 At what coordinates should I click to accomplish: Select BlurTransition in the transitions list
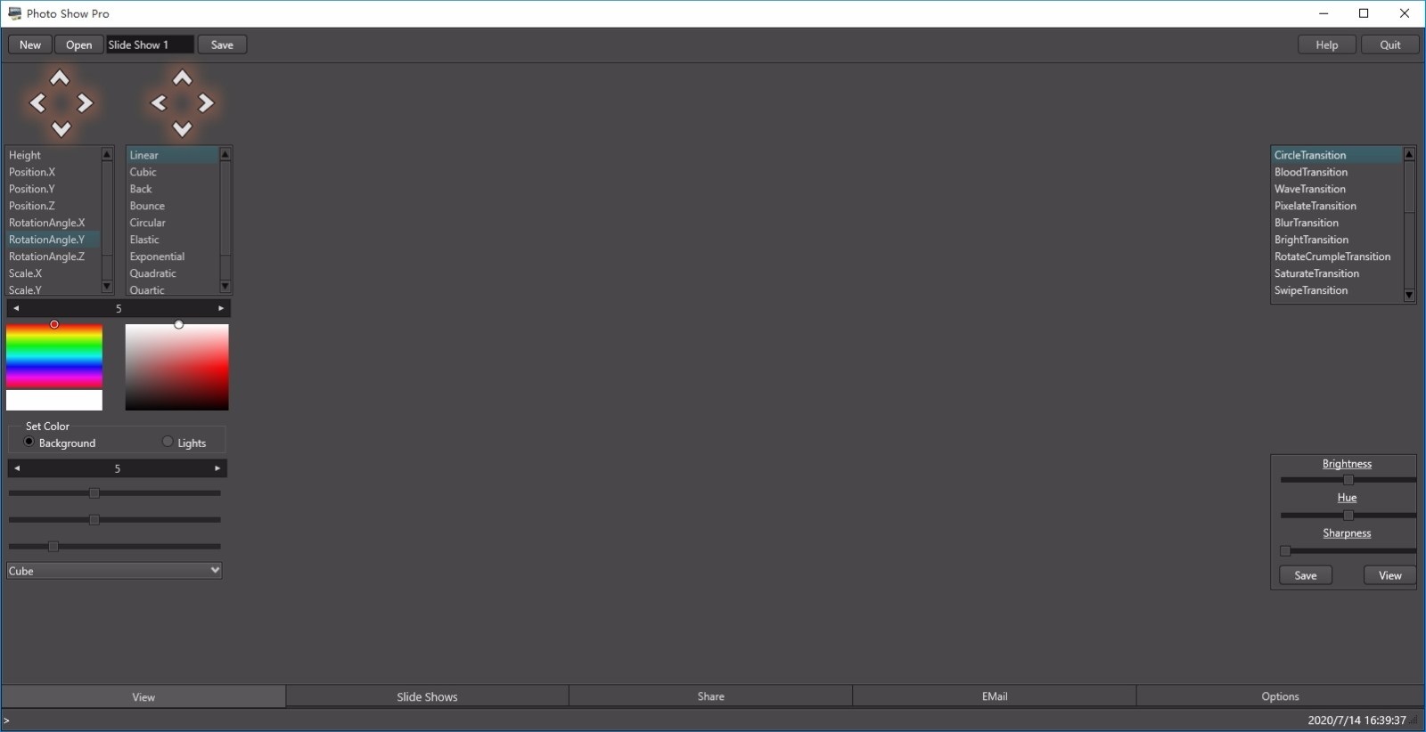pos(1306,223)
